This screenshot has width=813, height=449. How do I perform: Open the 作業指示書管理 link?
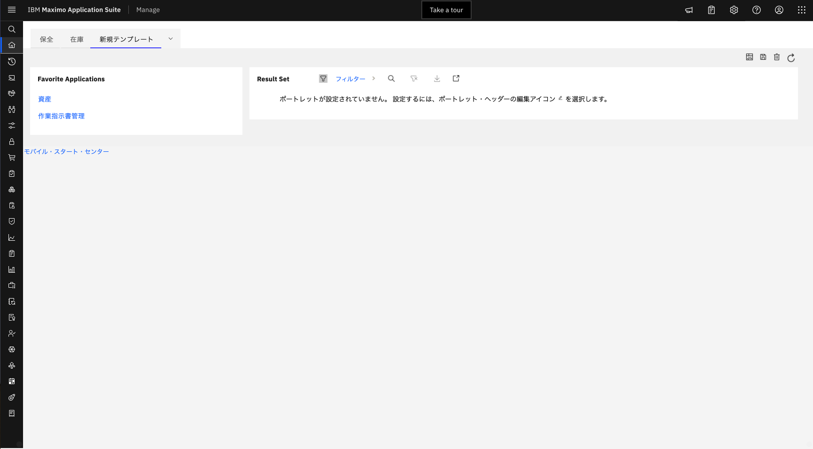62,116
